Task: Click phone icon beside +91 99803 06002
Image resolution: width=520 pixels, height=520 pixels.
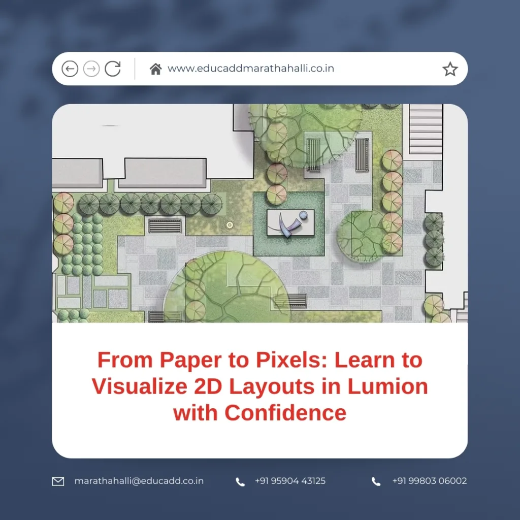Action: pos(376,481)
